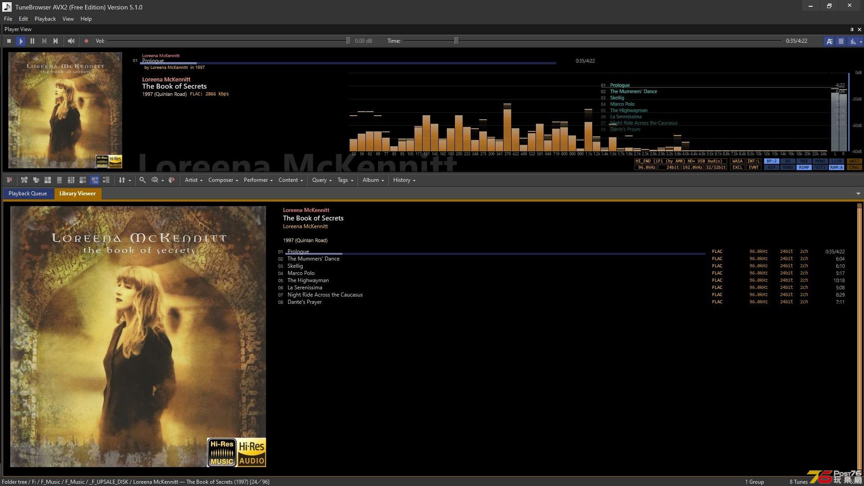864x486 pixels.
Task: Expand the tab list arrow at right
Action: pos(858,193)
